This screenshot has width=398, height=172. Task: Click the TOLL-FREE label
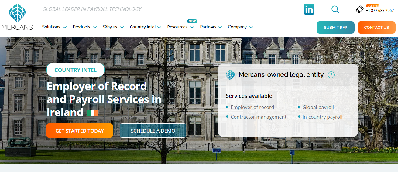(x=372, y=6)
